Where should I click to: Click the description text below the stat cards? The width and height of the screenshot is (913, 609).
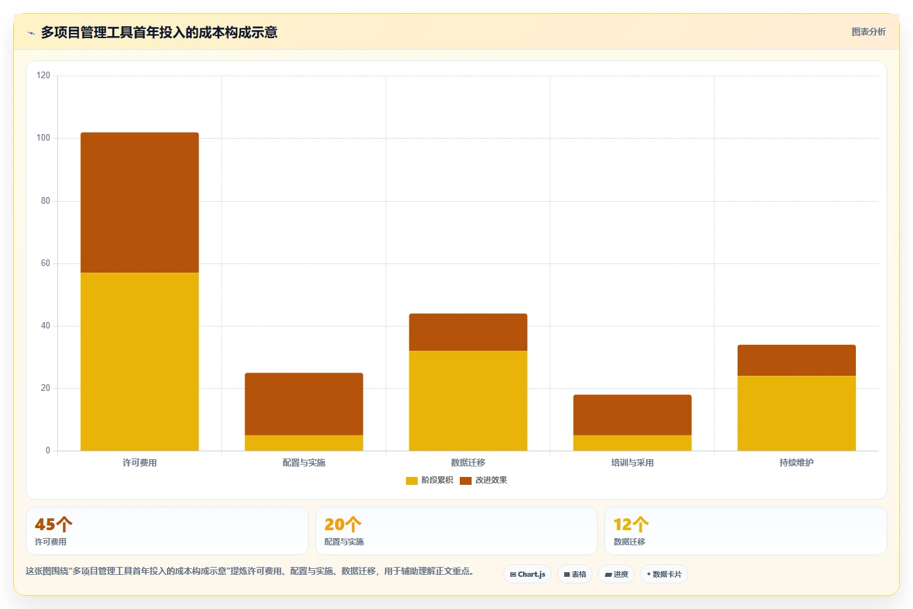pyautogui.click(x=250, y=571)
